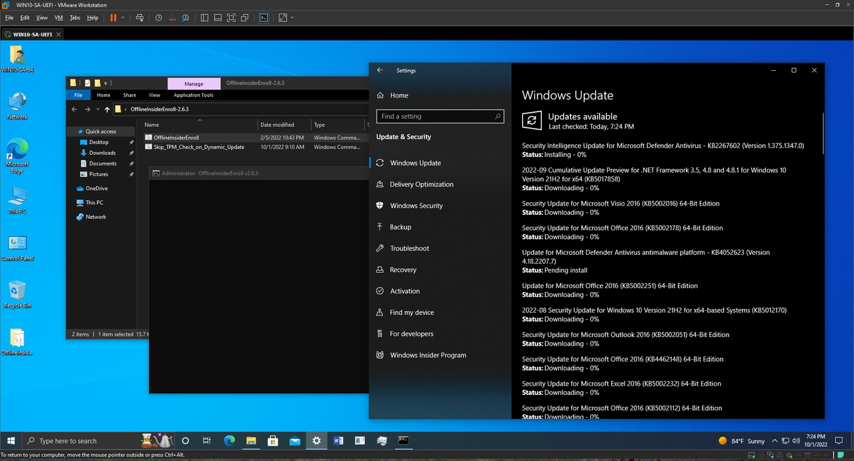Open the Microsoft Edge desktop shortcut
This screenshot has height=461, width=854.
tap(17, 157)
